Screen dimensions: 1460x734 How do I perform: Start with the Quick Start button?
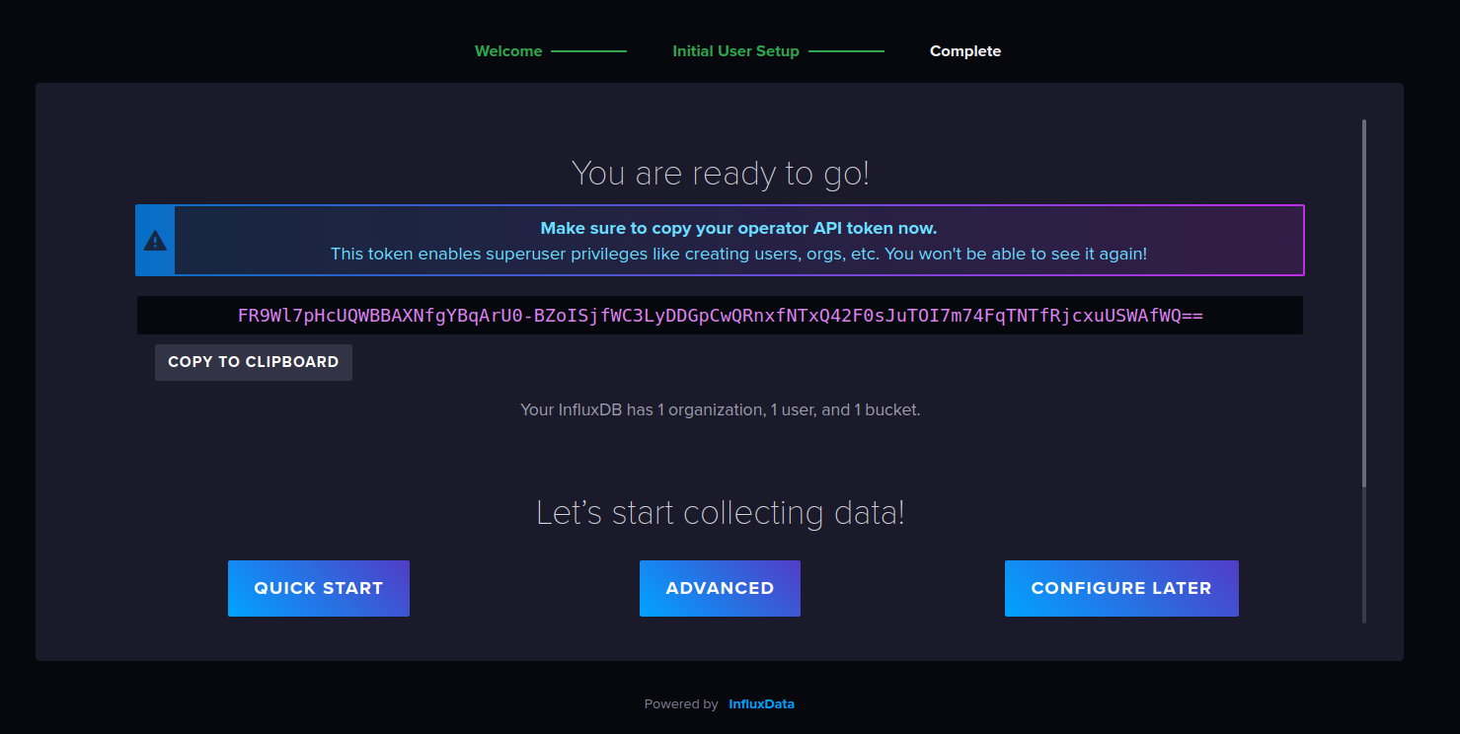(318, 589)
